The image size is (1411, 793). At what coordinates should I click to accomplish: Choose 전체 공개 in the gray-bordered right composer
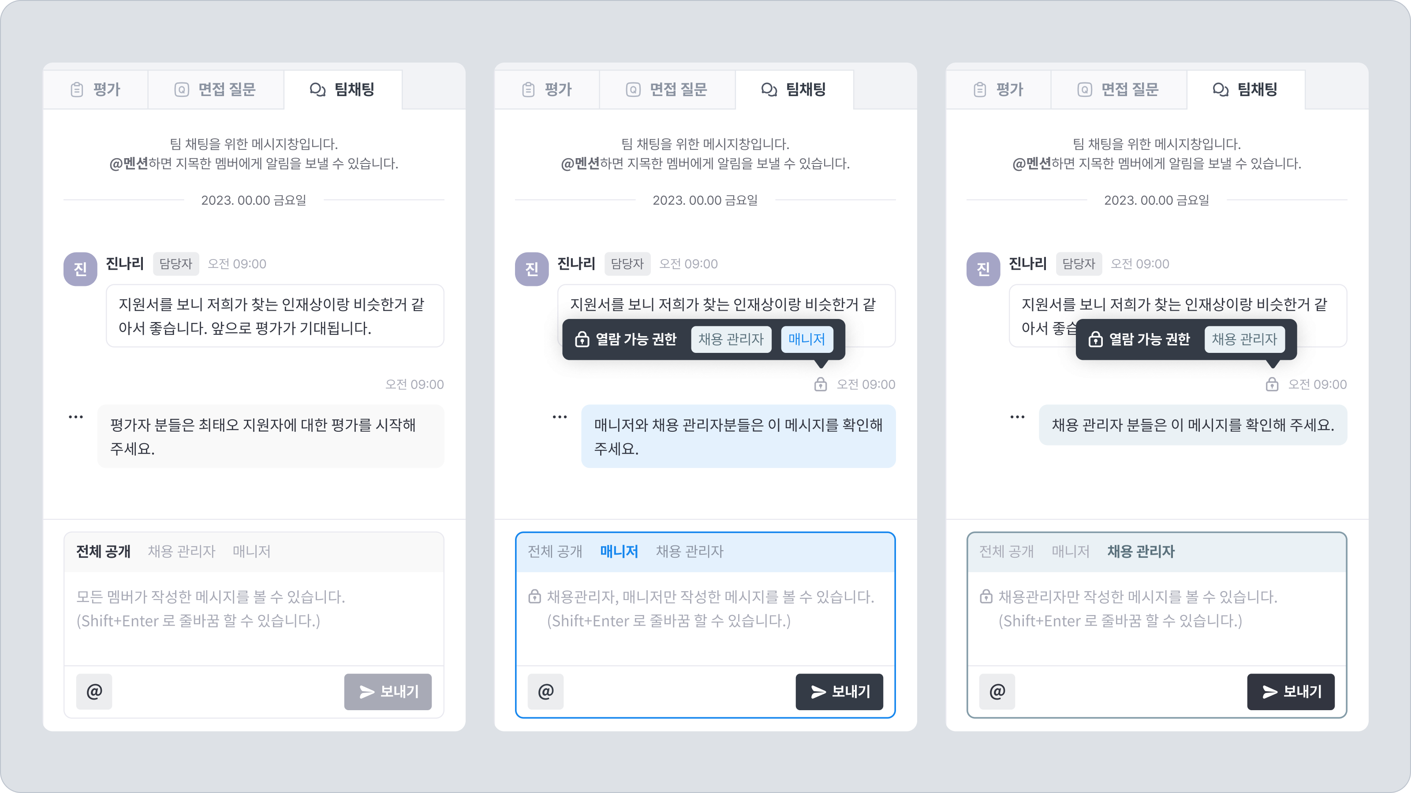point(1006,551)
